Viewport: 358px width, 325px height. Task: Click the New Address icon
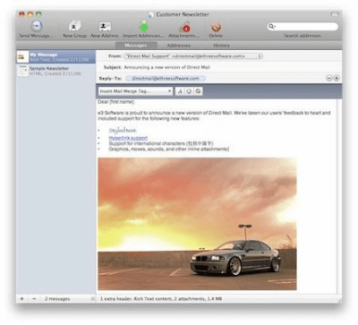(x=105, y=27)
